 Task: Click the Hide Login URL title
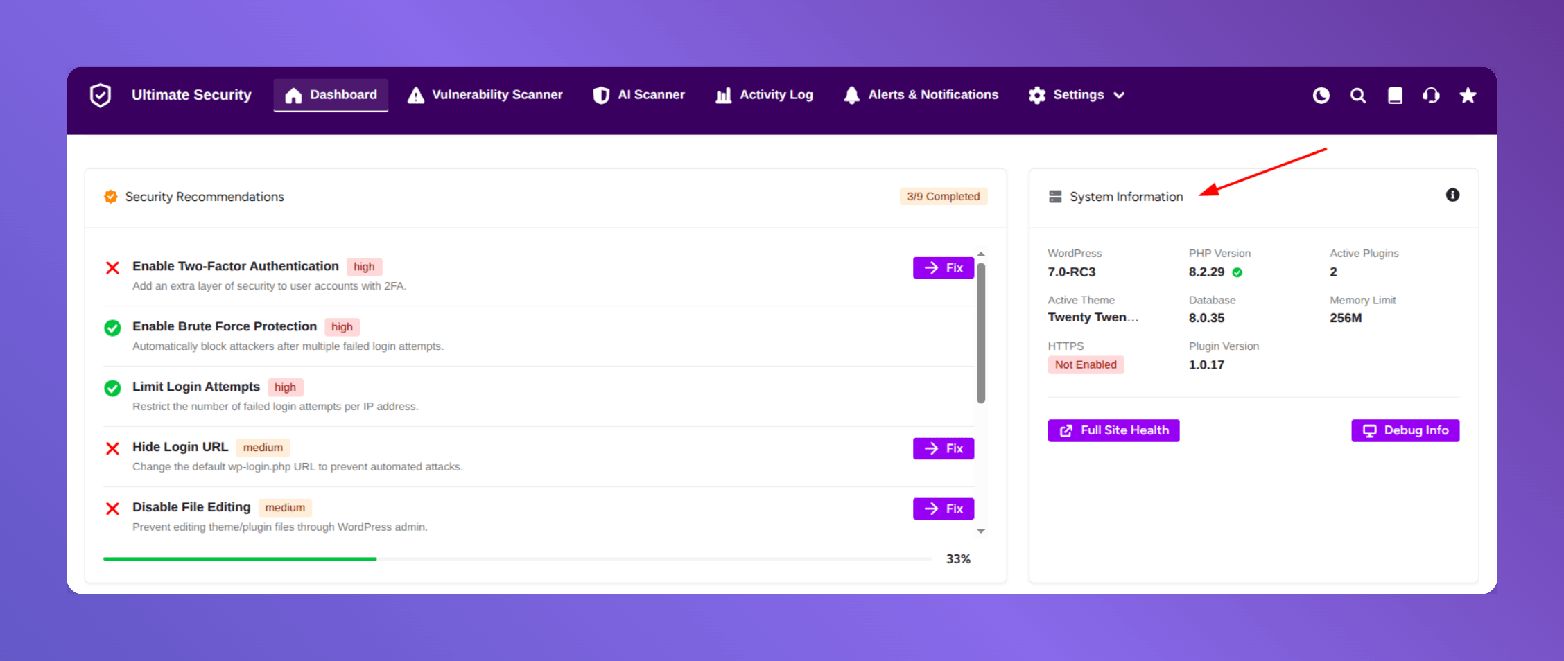[180, 448]
